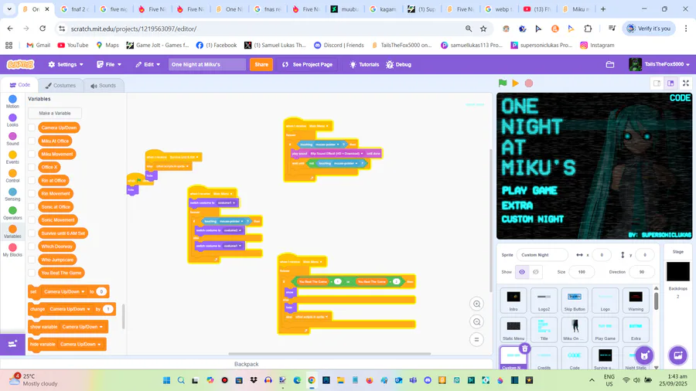696x391 pixels.
Task: Click the sprite Size value field
Action: click(582, 272)
